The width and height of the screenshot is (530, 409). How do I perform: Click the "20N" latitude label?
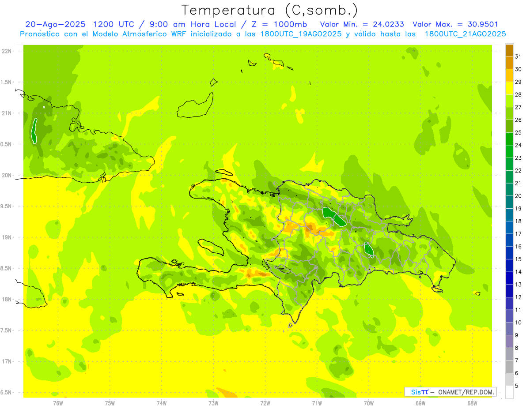point(7,175)
